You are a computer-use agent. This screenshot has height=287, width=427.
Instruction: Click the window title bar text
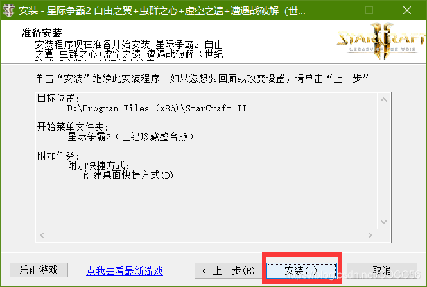coord(162,11)
